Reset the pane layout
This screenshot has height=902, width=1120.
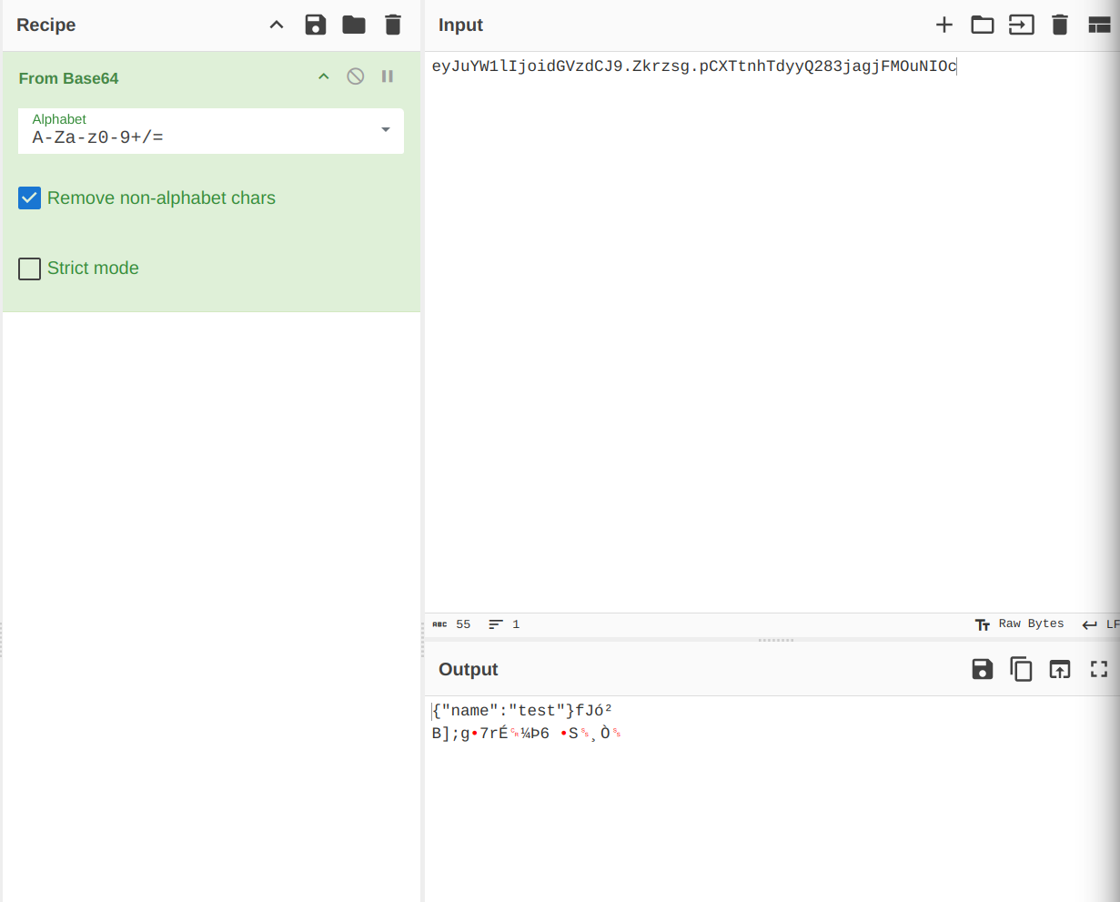click(1099, 25)
